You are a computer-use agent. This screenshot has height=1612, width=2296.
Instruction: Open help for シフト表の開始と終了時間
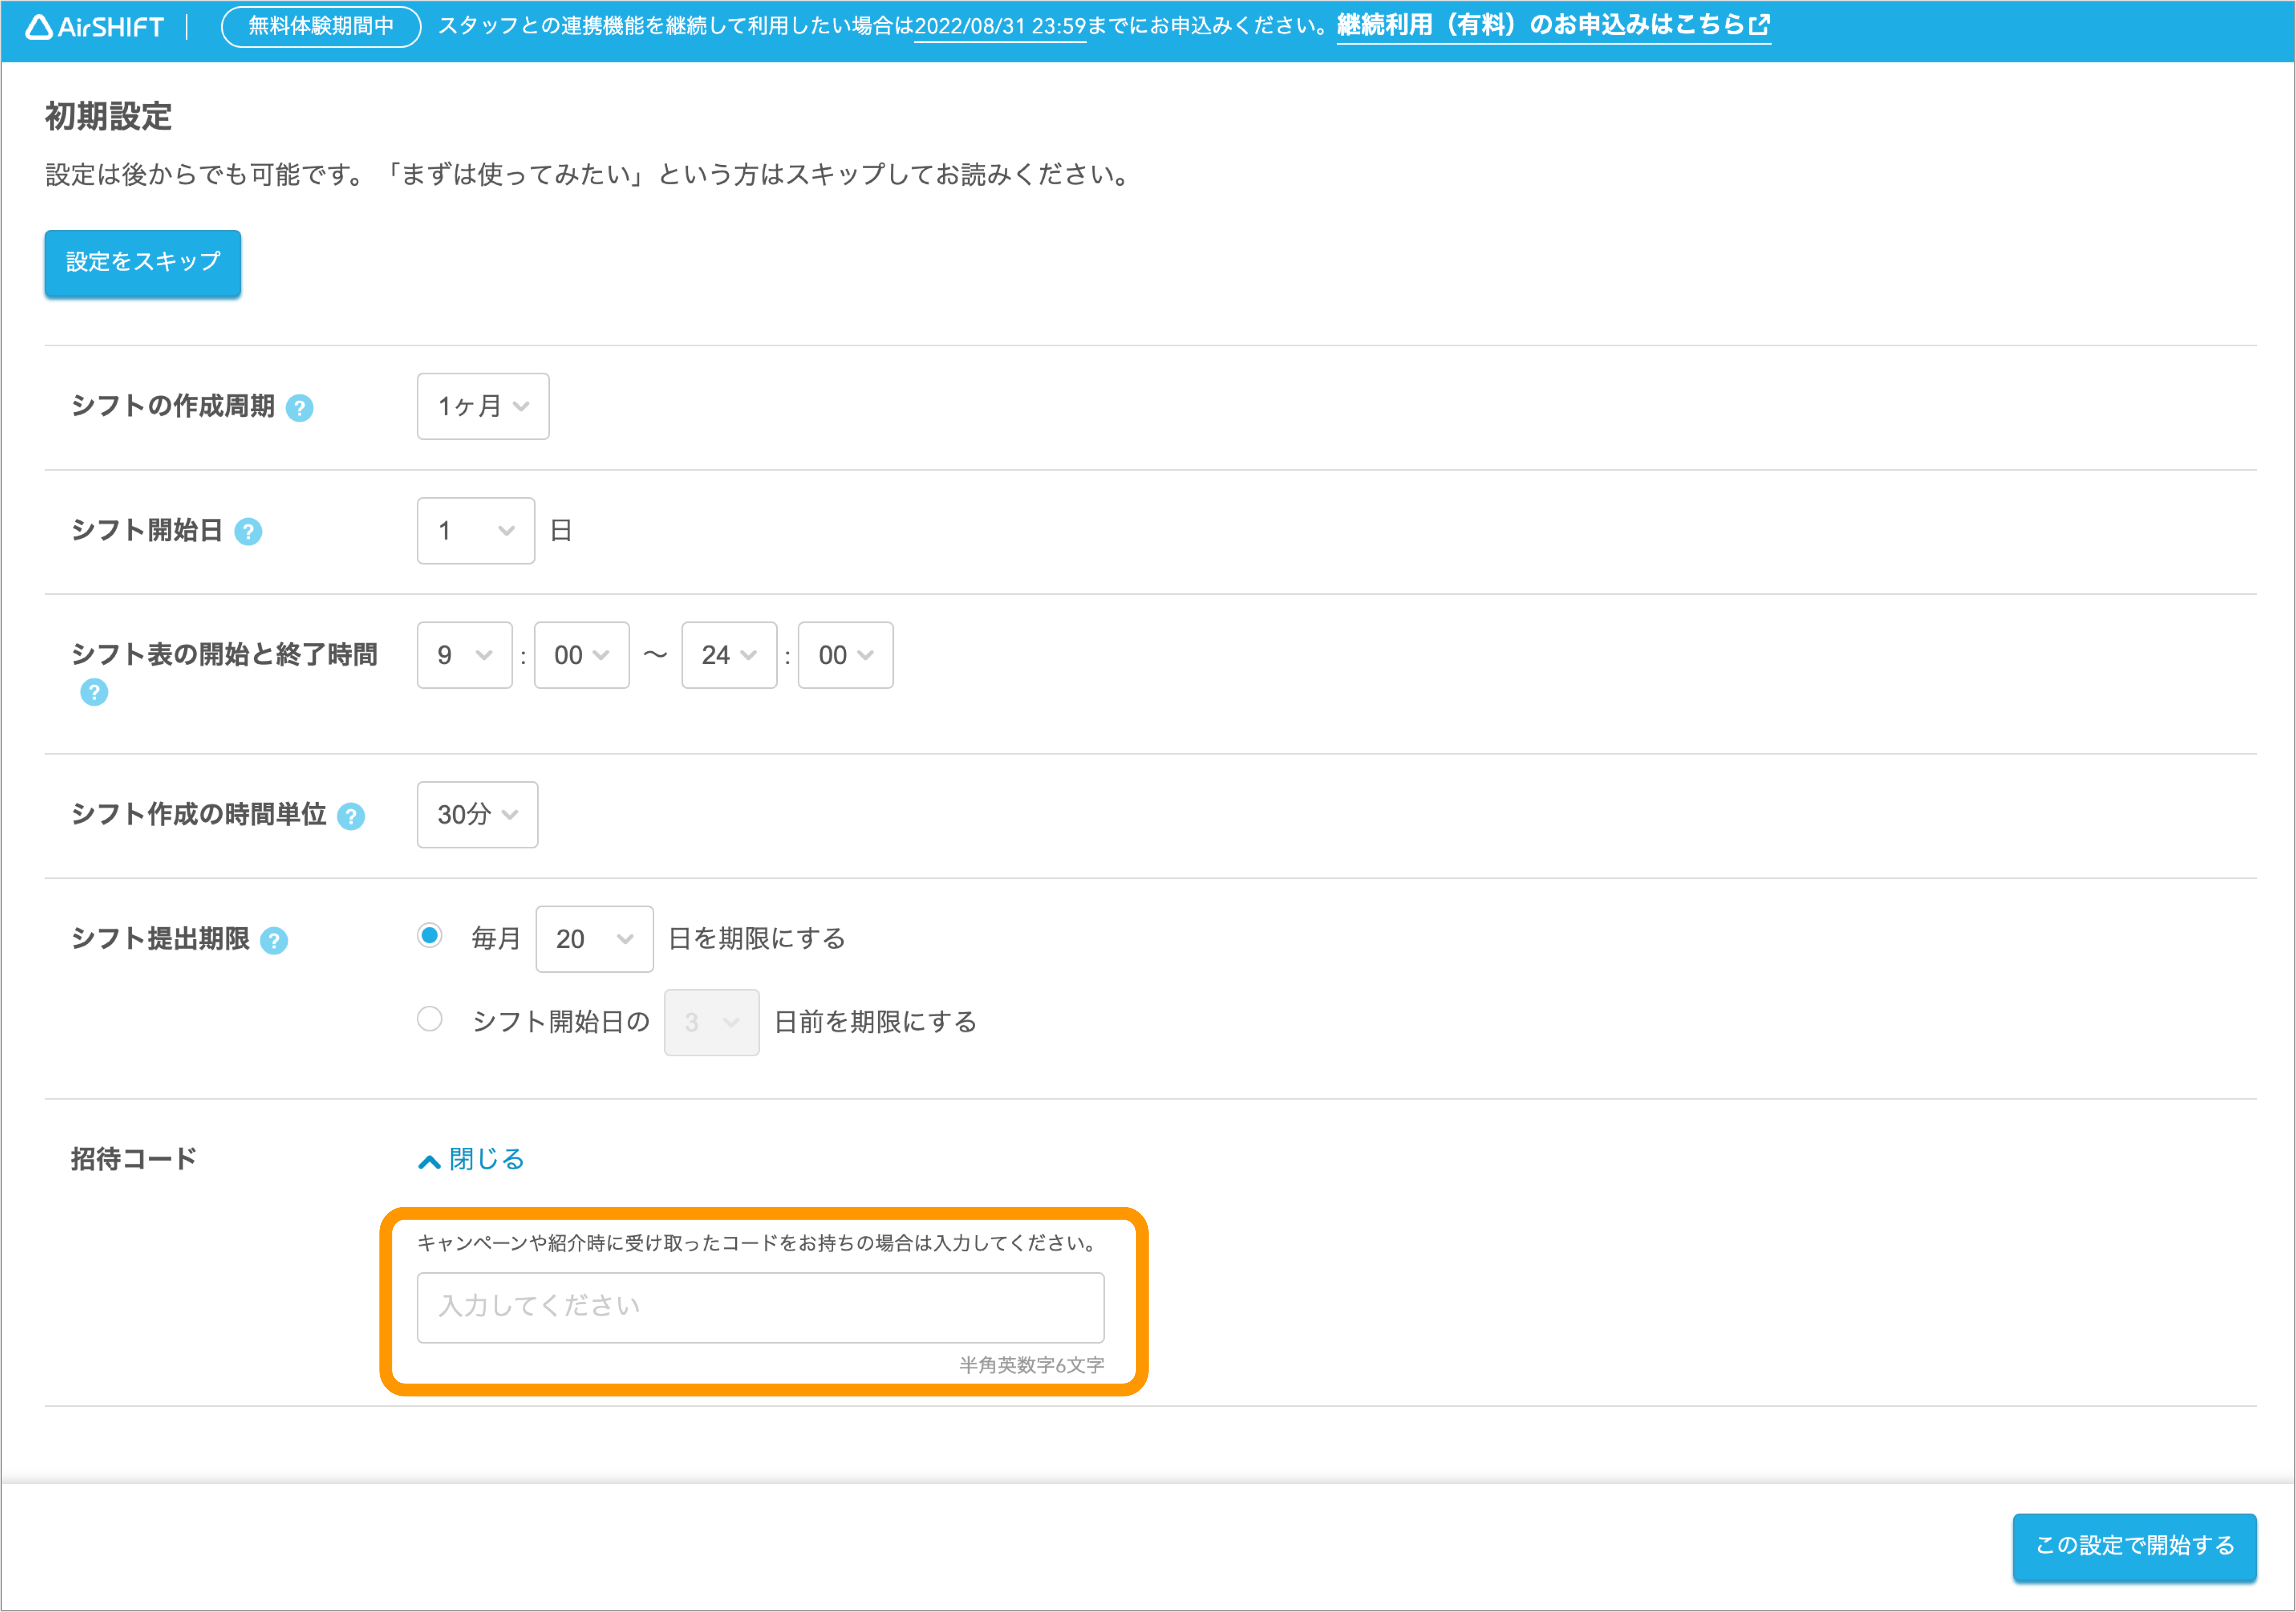pos(94,692)
